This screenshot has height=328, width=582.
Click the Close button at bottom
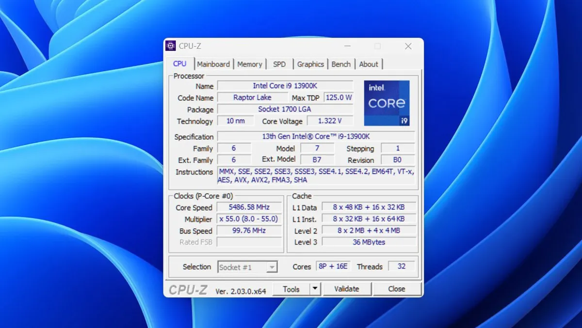[396, 289]
